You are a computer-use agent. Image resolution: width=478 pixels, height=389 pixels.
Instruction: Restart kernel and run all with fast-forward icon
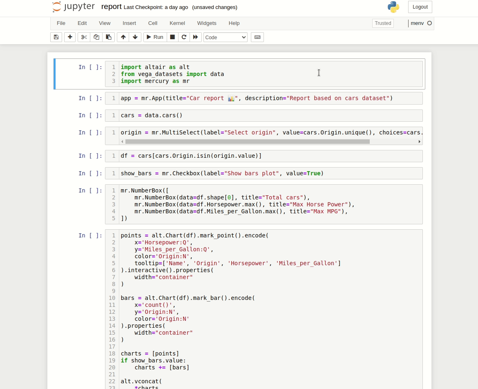(196, 37)
